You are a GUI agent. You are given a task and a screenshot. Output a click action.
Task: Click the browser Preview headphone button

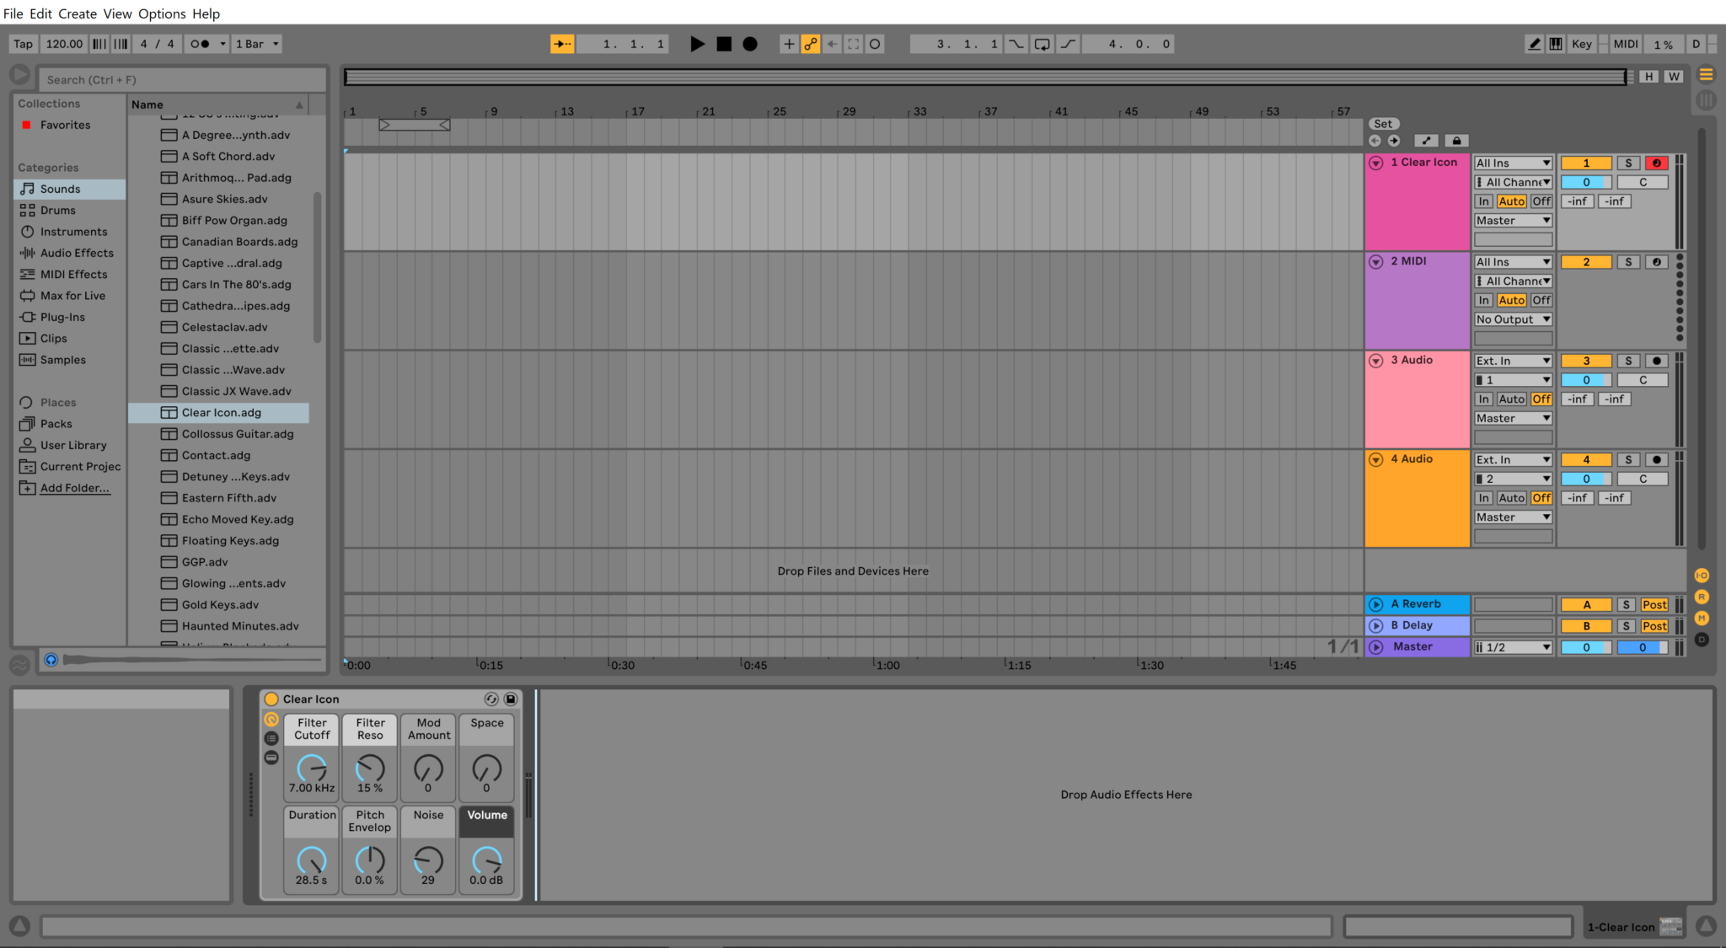51,660
